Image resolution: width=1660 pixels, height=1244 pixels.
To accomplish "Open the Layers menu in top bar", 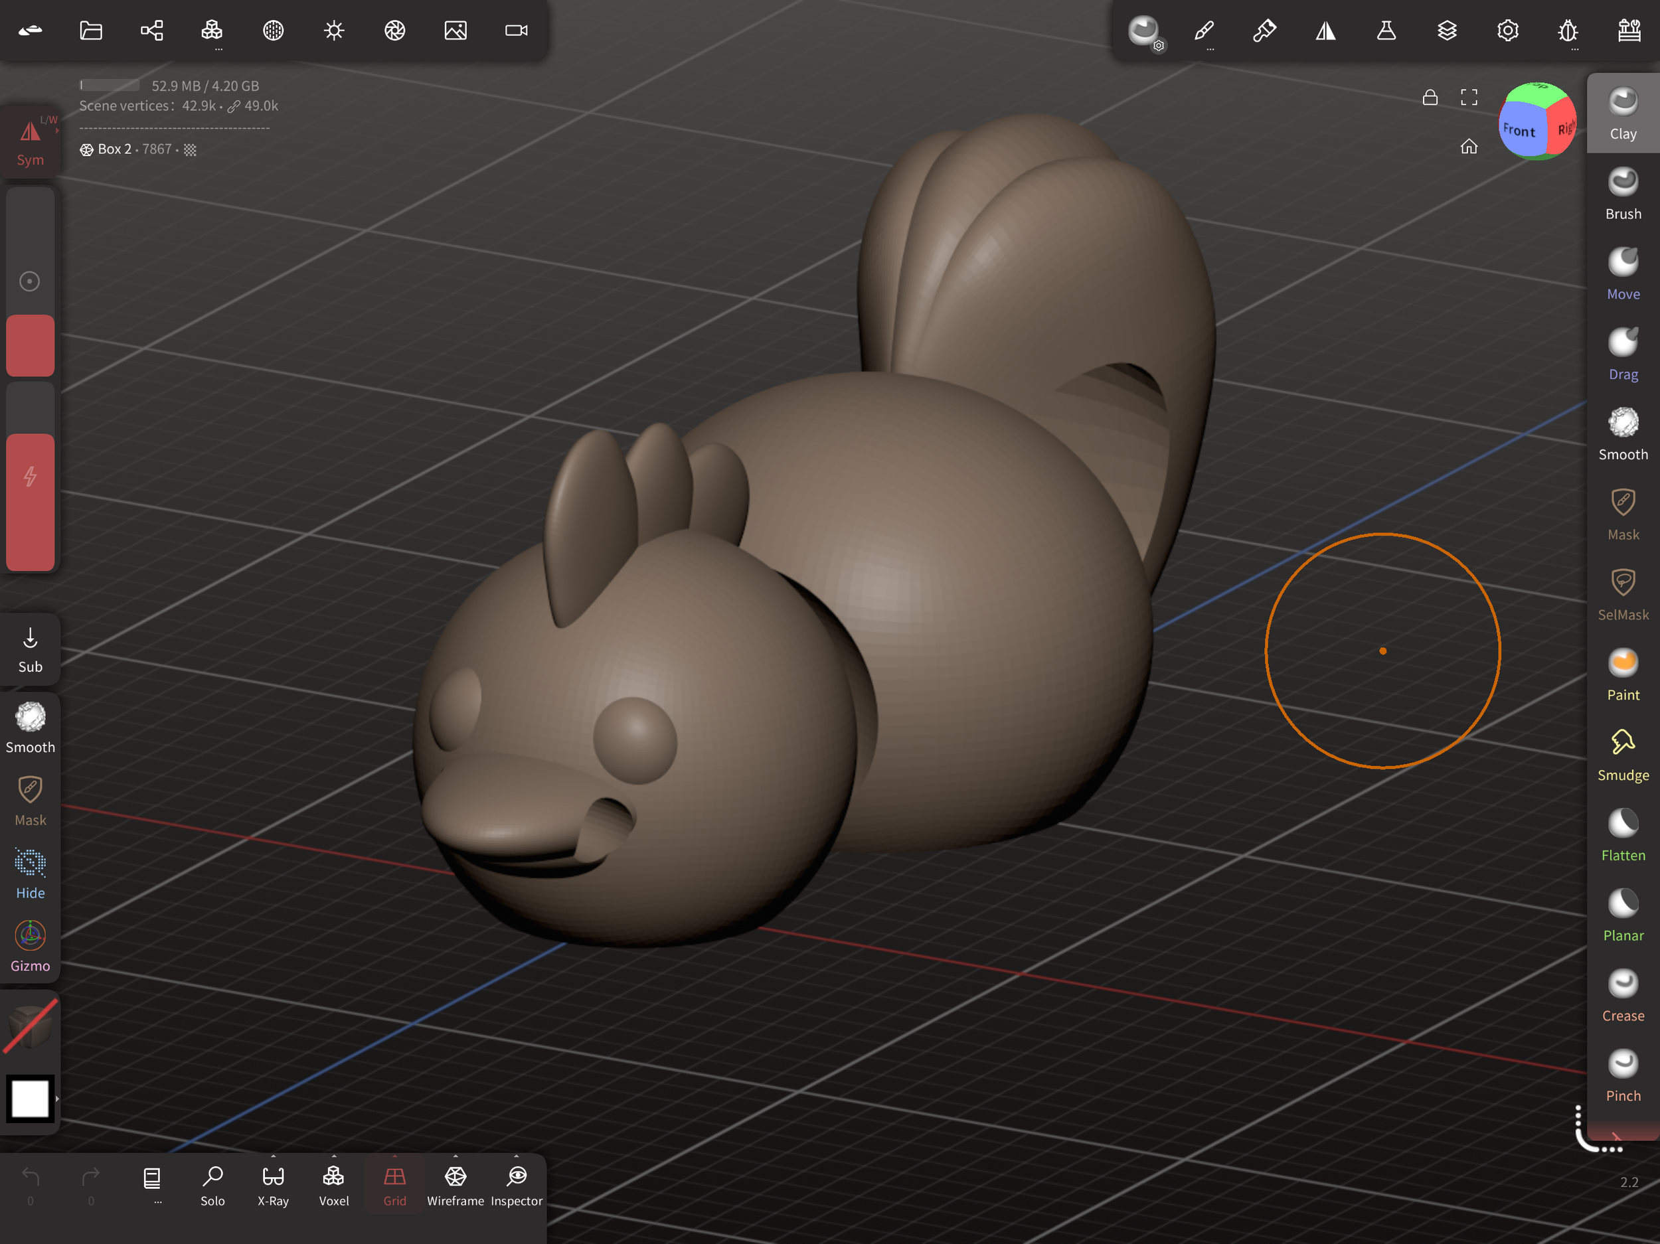I will (x=1446, y=31).
